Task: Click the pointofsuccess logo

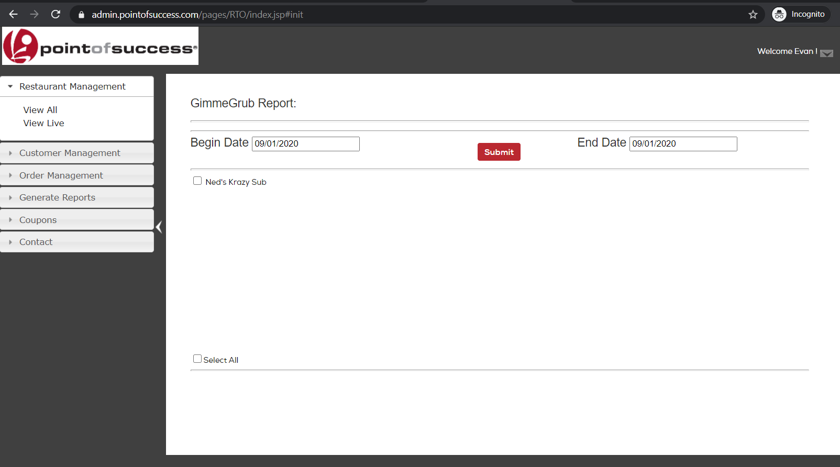Action: (x=100, y=46)
